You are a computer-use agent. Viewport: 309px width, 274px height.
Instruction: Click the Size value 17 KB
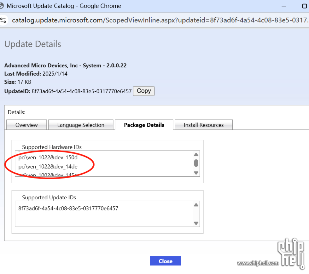click(25, 82)
